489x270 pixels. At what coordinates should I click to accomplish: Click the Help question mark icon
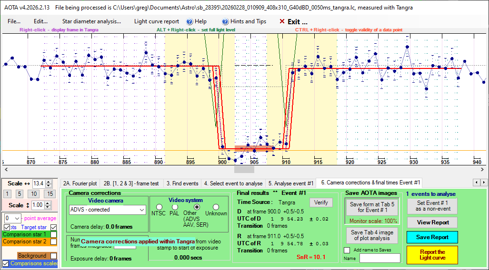(190, 21)
